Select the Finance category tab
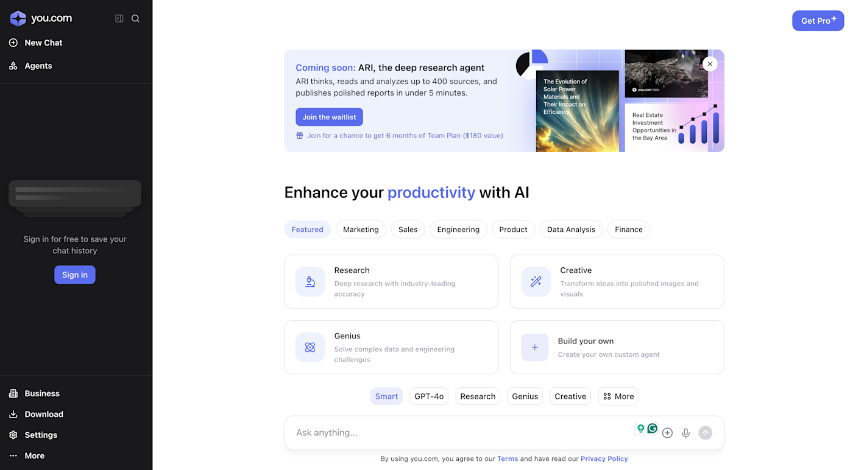853x470 pixels. pyautogui.click(x=629, y=230)
